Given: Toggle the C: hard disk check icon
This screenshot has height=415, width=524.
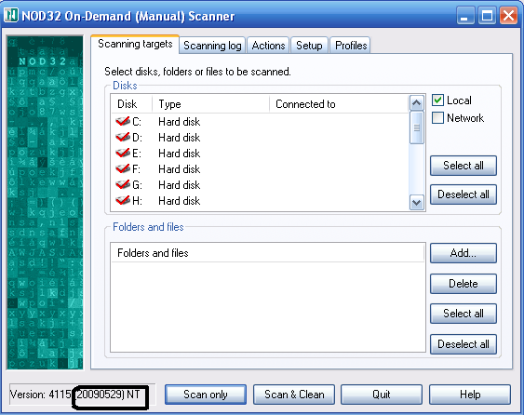Looking at the screenshot, I should [x=123, y=121].
